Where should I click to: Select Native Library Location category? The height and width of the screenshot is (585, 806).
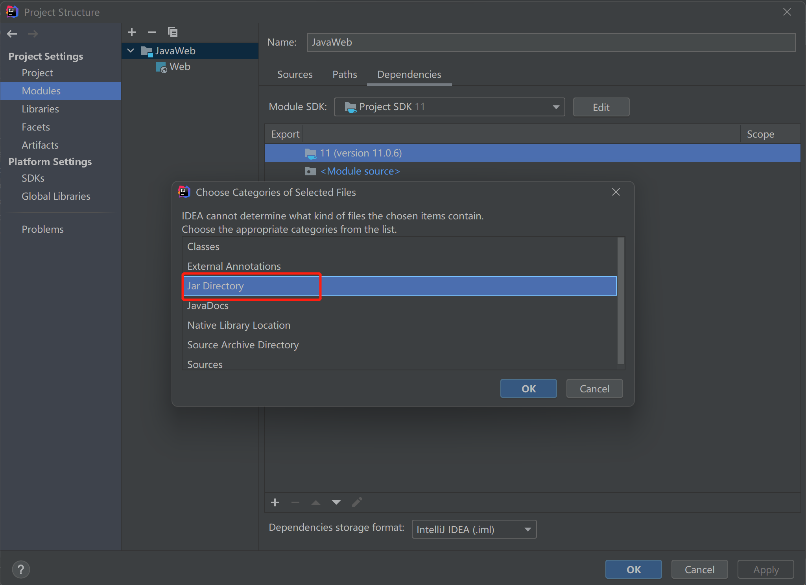tap(239, 325)
